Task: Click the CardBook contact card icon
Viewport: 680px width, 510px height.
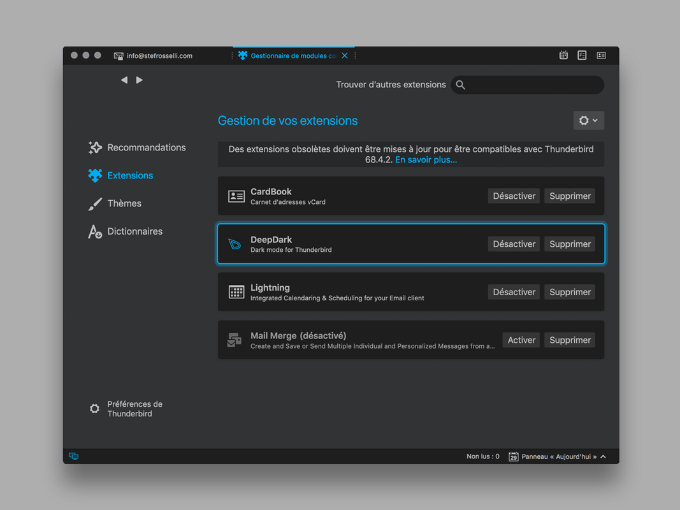Action: coord(236,196)
